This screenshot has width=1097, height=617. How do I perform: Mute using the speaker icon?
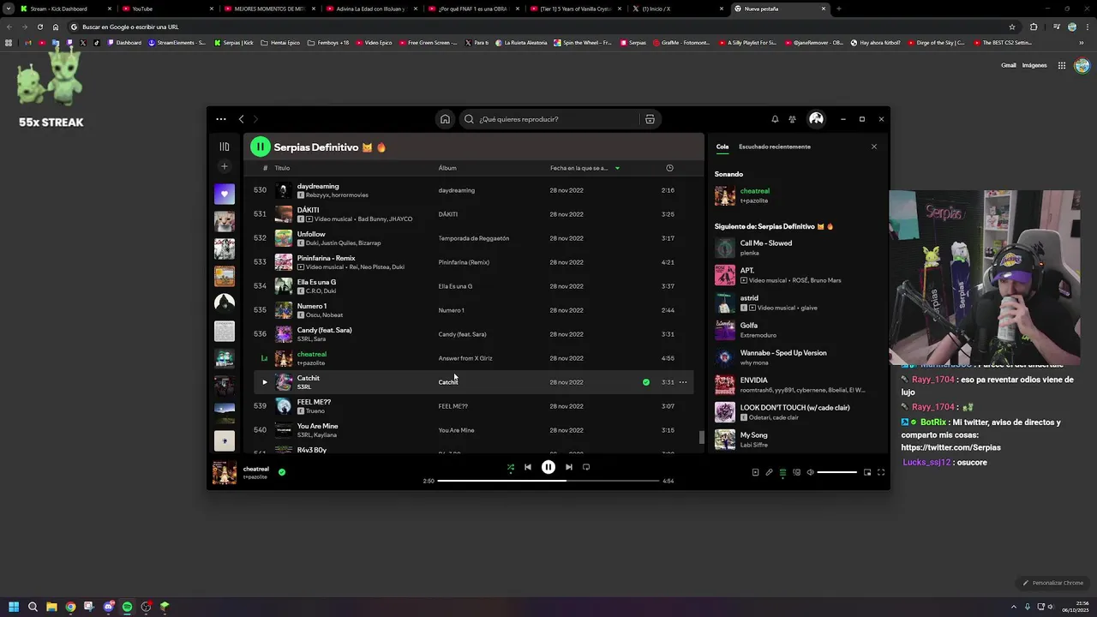810,472
